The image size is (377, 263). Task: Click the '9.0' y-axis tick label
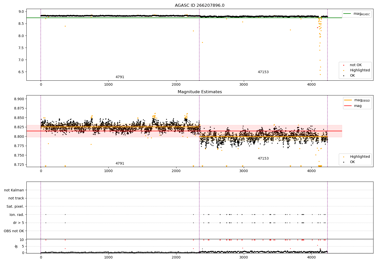(x=21, y=12)
